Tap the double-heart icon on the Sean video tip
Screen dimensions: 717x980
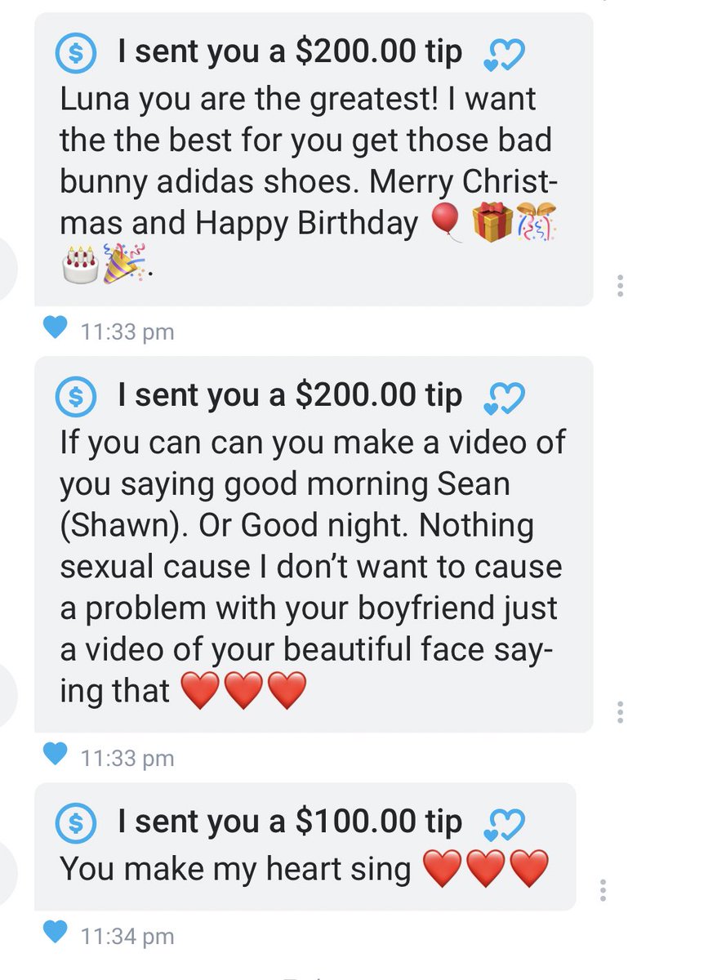coord(504,399)
